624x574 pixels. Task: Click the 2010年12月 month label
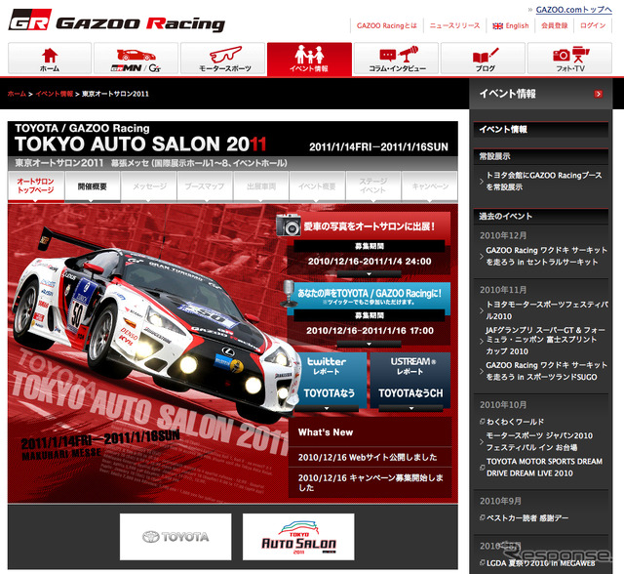point(503,235)
